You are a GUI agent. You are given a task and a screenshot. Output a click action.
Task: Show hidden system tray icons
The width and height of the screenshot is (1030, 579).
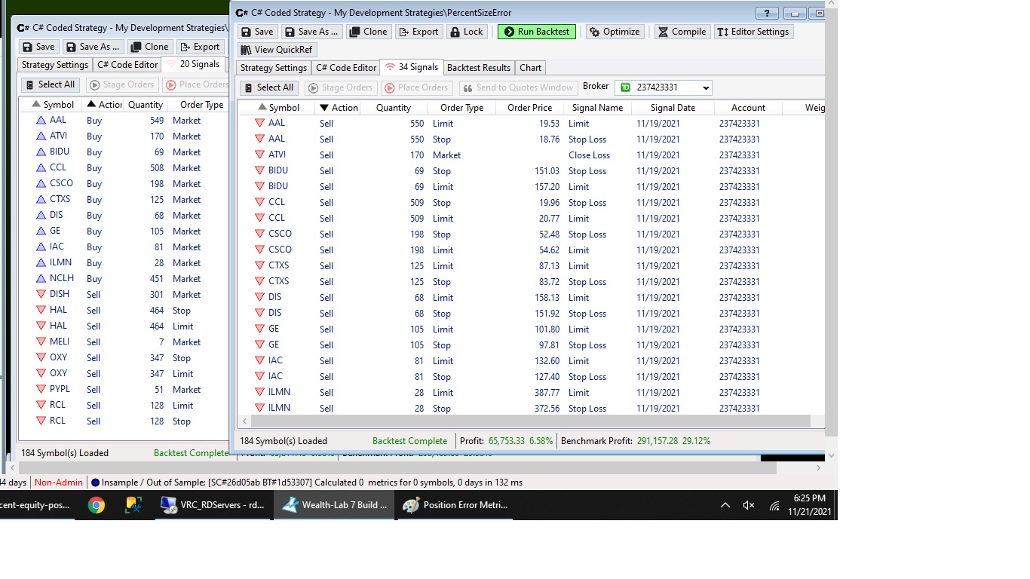(725, 505)
